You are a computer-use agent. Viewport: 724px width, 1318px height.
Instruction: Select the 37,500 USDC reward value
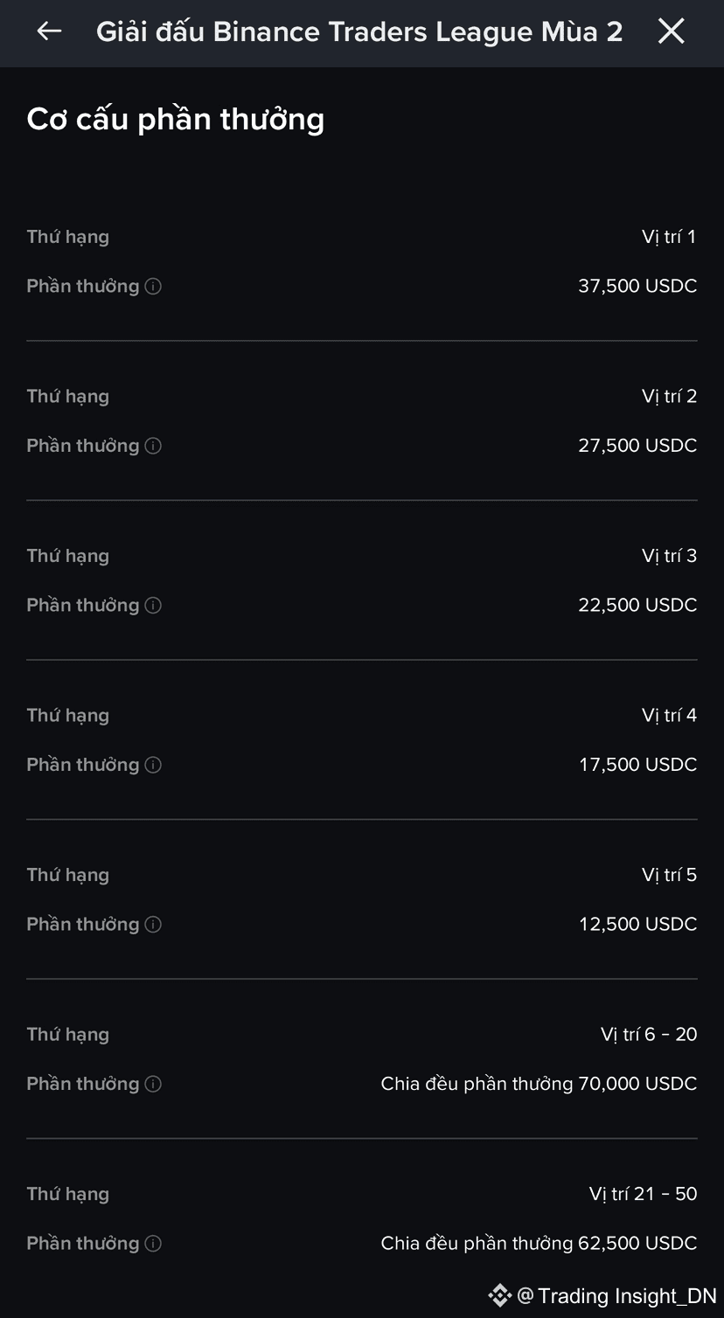637,286
